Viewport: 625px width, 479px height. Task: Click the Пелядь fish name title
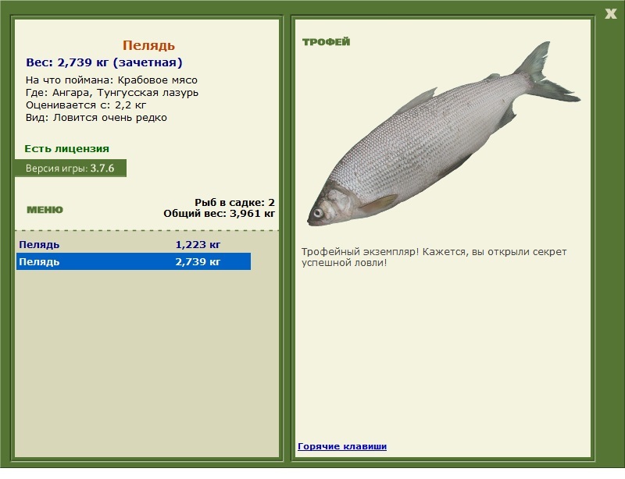(x=148, y=45)
